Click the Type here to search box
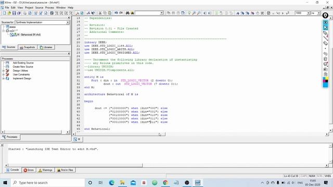Viewport: 333px width, 187px height. [48, 182]
